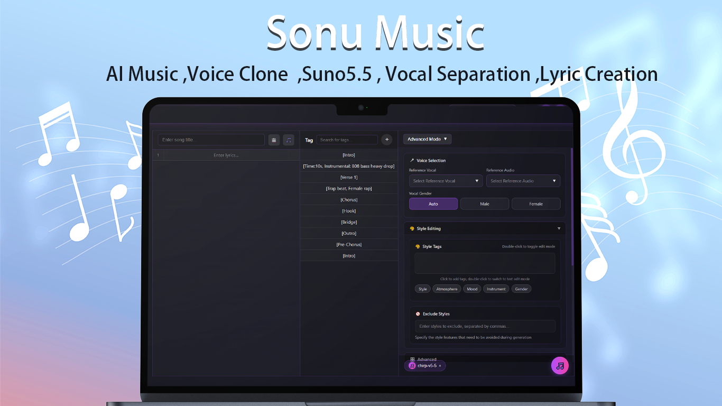This screenshot has width=722, height=406.
Task: Click the "Reference Vocal" label
Action: click(x=422, y=170)
